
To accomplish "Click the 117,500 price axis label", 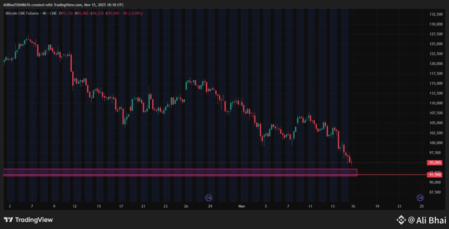I will [x=435, y=74].
